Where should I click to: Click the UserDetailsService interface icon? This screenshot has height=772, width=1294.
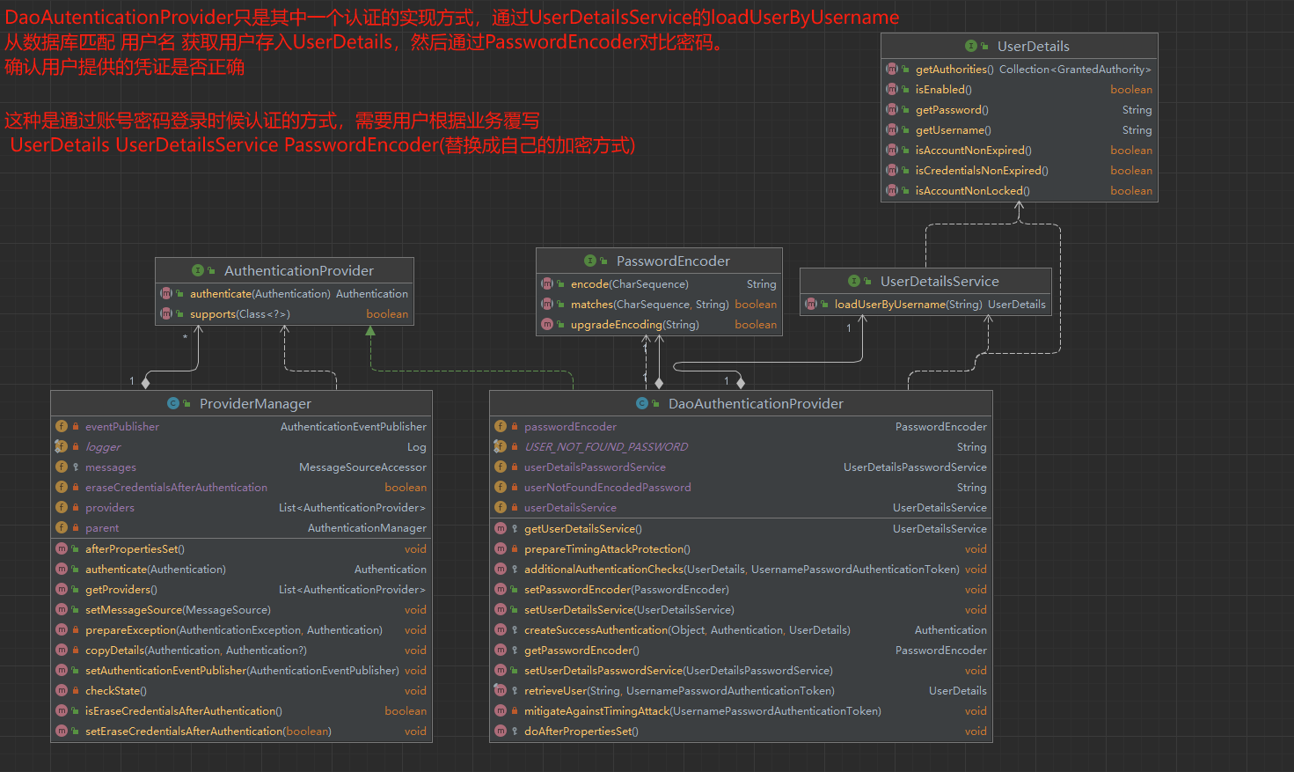point(854,281)
